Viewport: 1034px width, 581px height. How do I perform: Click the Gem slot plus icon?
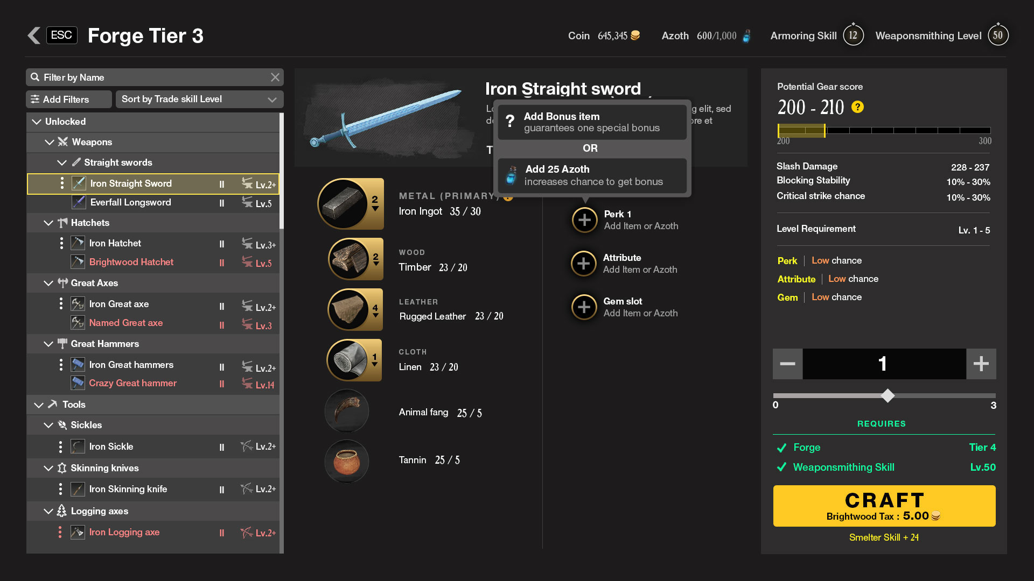click(x=584, y=307)
